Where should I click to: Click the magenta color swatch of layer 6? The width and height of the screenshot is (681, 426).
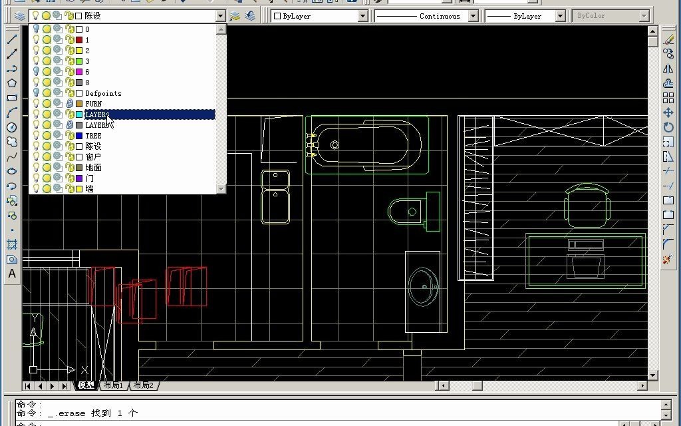coord(79,72)
